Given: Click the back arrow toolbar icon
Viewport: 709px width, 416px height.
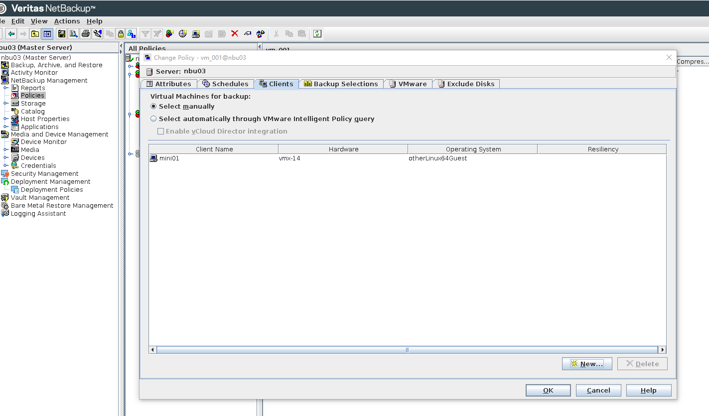Looking at the screenshot, I should click(11, 34).
